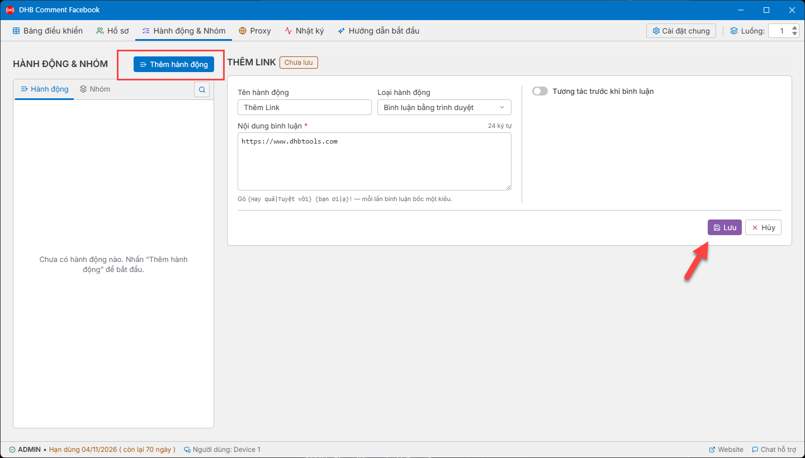Screen dimensions: 805x458
Task: Click the DHB Comment Facebook app icon
Action: (10, 10)
